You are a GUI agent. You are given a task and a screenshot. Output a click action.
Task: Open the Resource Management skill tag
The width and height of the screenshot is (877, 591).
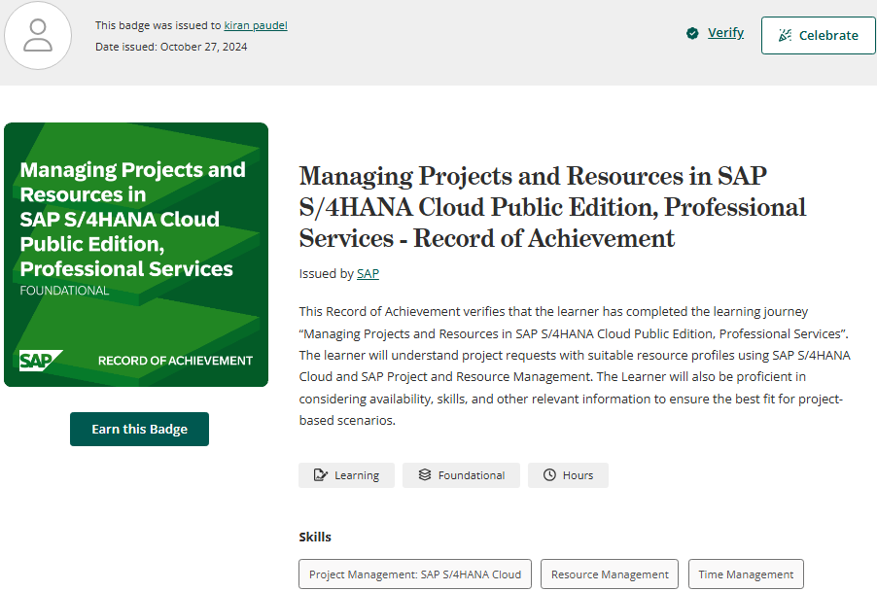[610, 574]
